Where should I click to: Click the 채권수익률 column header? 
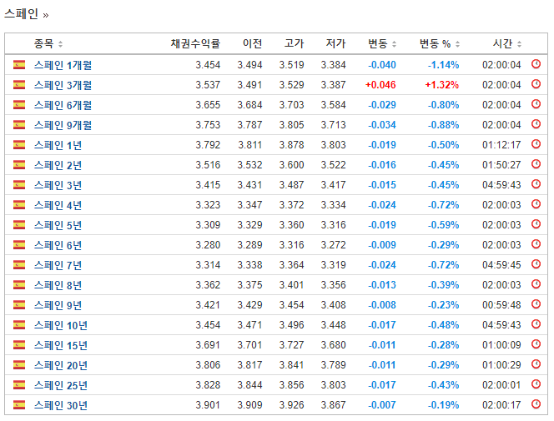coord(195,43)
